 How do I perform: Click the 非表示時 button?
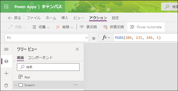coord(113,27)
